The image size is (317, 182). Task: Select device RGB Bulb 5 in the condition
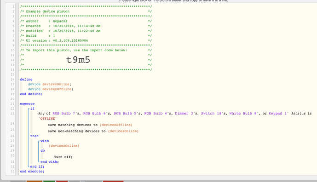(x=125, y=114)
